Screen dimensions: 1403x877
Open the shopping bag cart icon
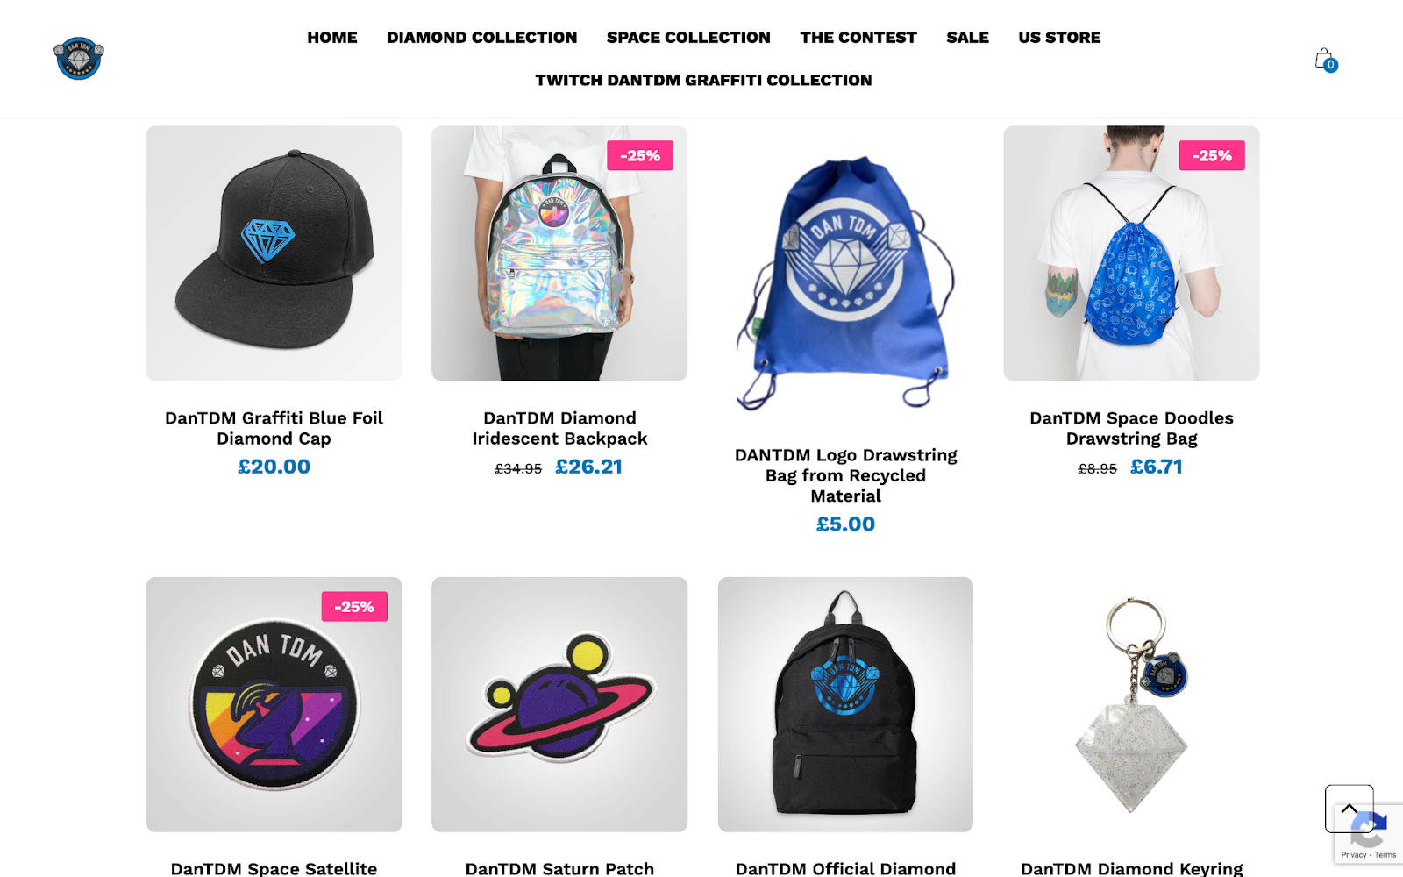pos(1325,60)
